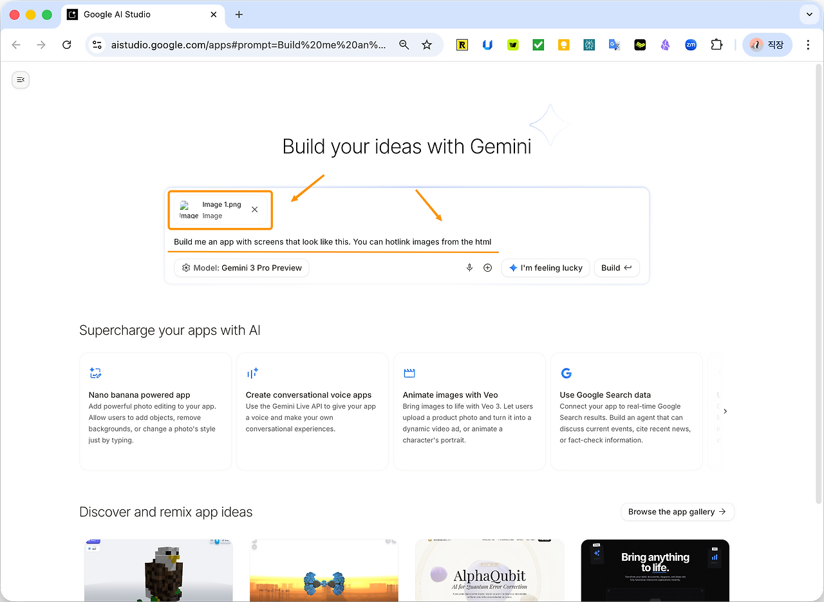The width and height of the screenshot is (824, 602).
Task: Click the yellow R extension icon
Action: (x=462, y=45)
